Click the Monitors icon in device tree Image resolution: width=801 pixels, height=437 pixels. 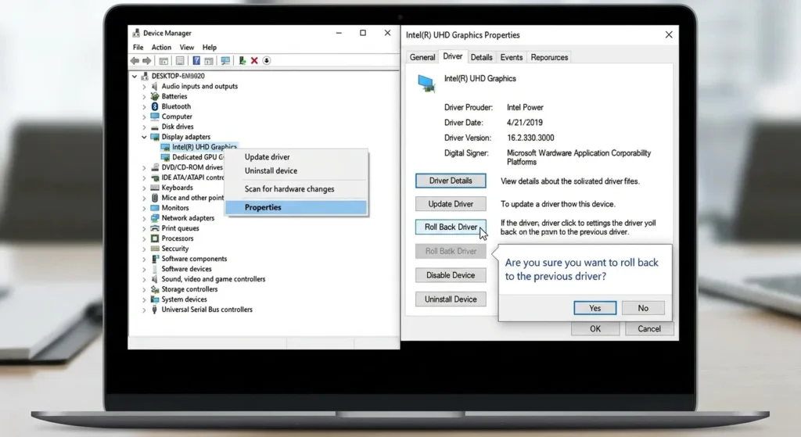(155, 208)
